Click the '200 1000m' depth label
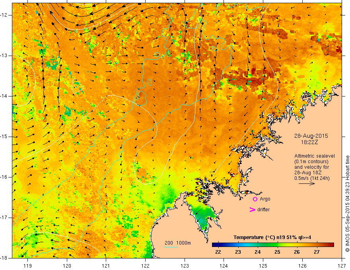The image size is (350, 270). [x=178, y=243]
